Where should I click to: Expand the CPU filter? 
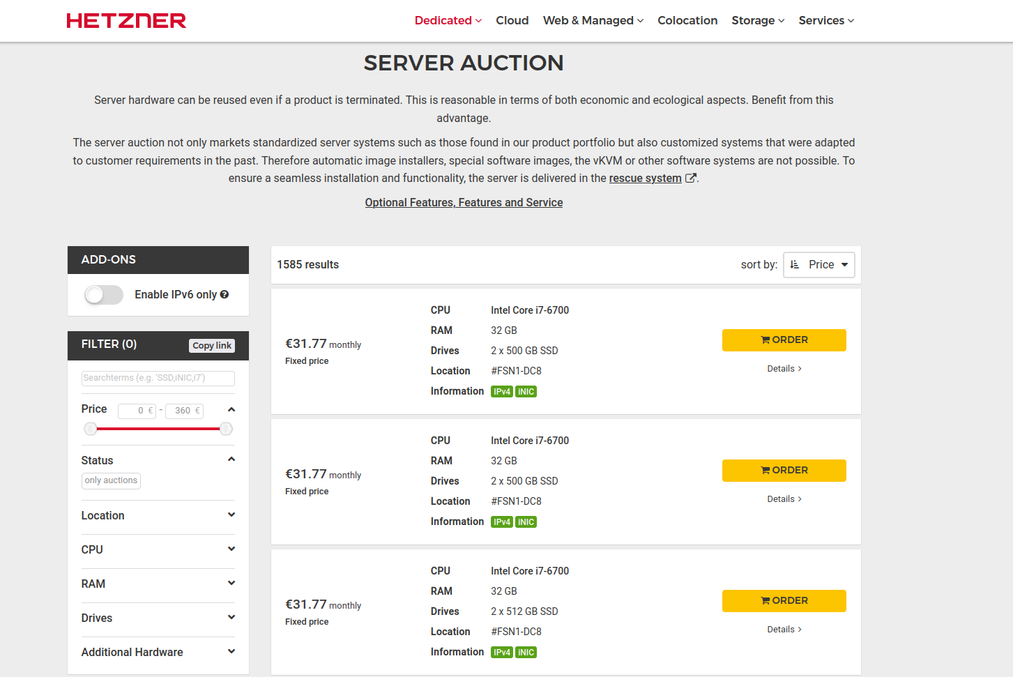158,549
